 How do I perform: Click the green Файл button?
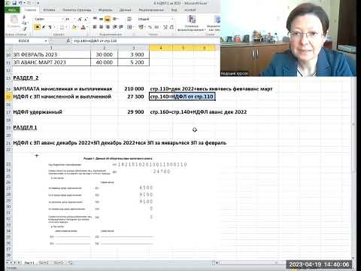pos(12,10)
